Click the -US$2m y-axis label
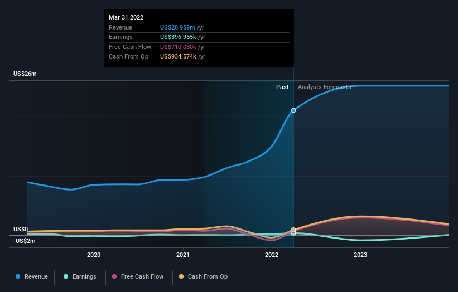 click(24, 241)
